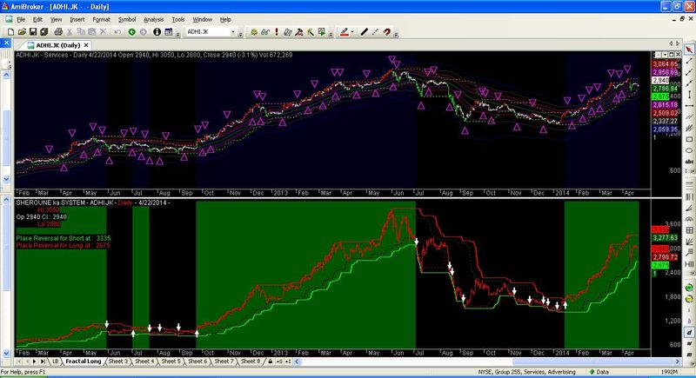This screenshot has width=696, height=378.
Task: Switch to the Sheet 8 tab
Action: [x=251, y=361]
